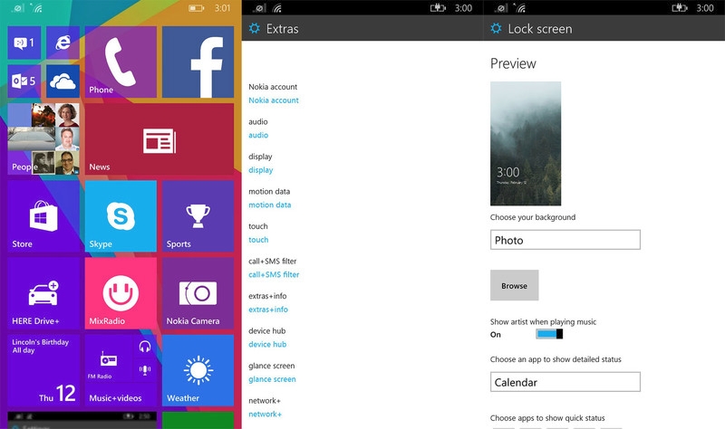Toggle Show artist when playing music switch
This screenshot has width=725, height=429.
click(549, 334)
